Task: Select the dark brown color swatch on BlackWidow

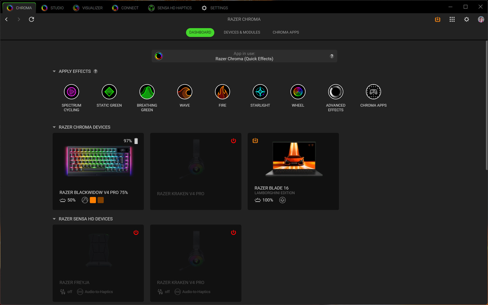Action: tap(101, 200)
